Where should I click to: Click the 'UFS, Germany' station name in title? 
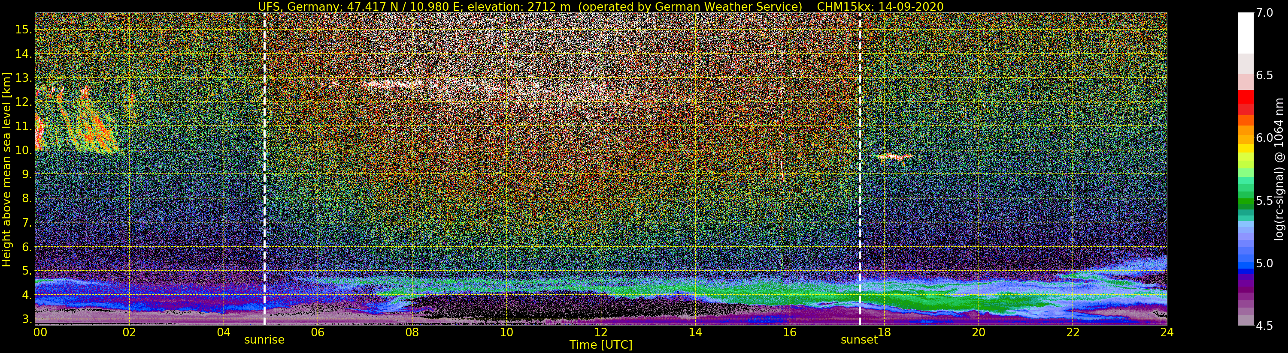(x=300, y=6)
